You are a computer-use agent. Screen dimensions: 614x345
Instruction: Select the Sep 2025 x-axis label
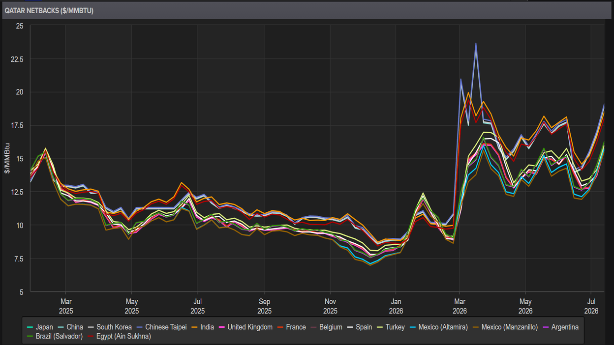point(264,306)
